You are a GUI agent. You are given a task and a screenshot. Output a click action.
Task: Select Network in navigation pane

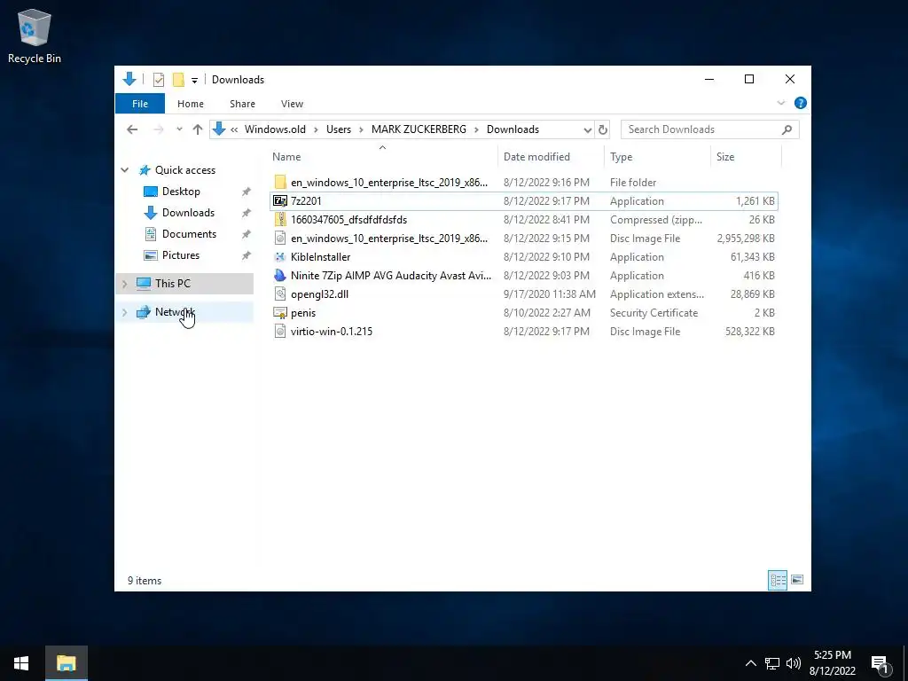coord(175,311)
